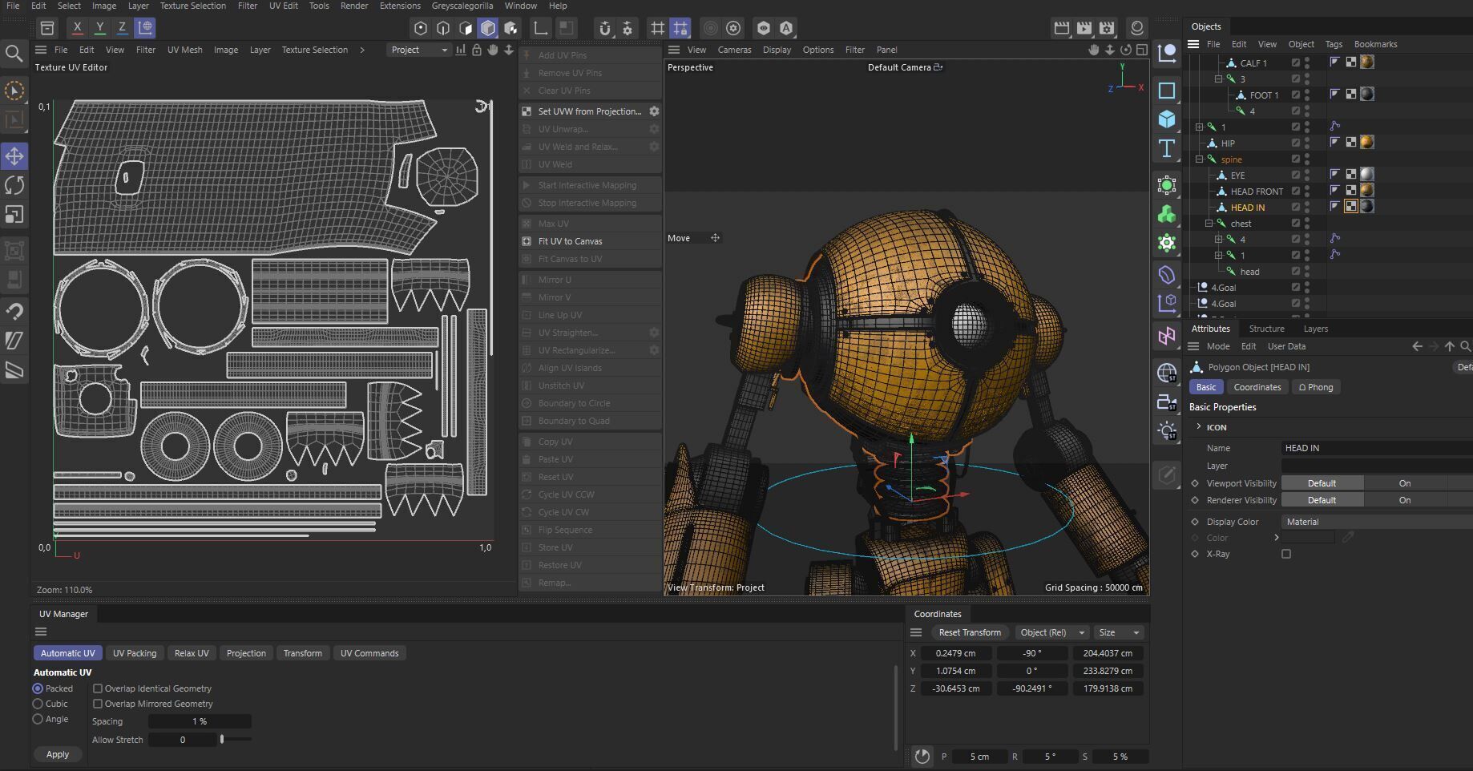Open the green Cloner generator icon

[1167, 214]
